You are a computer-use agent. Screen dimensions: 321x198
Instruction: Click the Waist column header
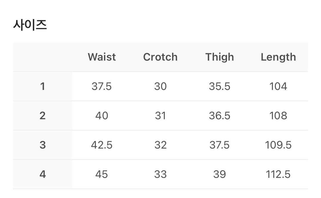(102, 57)
